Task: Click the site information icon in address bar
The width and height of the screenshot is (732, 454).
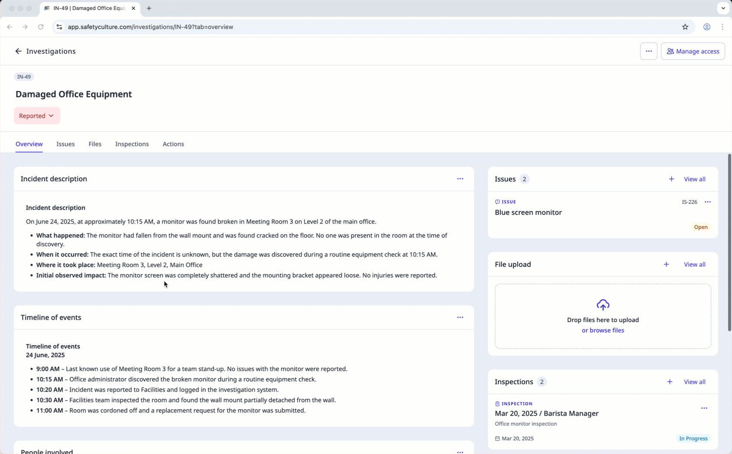Action: (59, 27)
